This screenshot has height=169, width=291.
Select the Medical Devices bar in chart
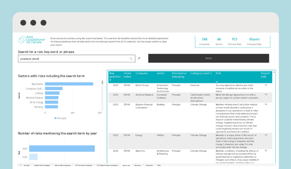tap(52, 98)
